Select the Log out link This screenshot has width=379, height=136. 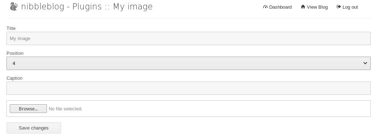pos(347,7)
